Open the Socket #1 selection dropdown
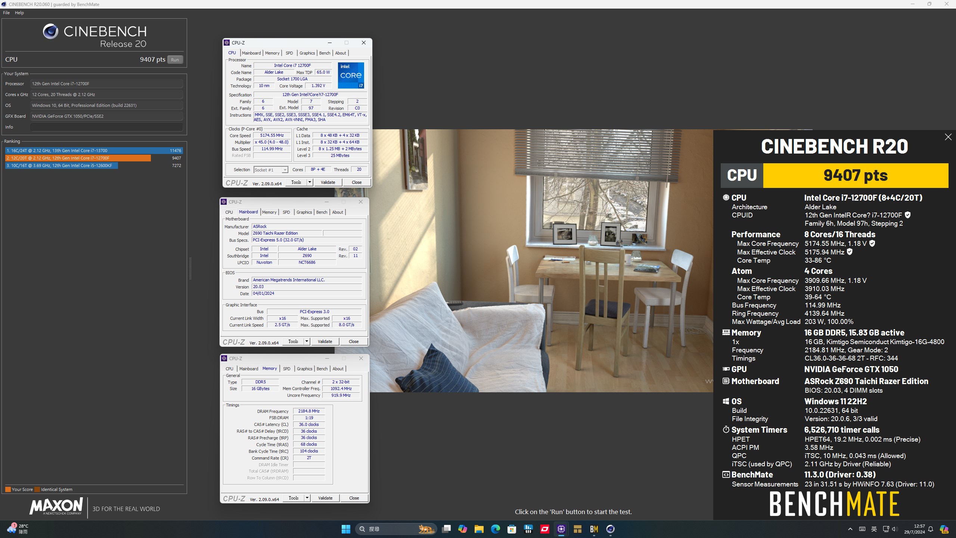Screen dimensions: 956x538 (271, 170)
